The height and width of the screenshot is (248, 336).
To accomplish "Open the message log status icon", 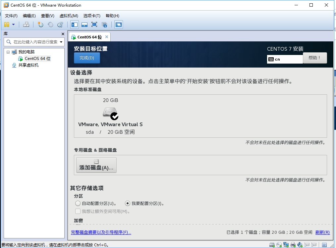I will (x=324, y=245).
